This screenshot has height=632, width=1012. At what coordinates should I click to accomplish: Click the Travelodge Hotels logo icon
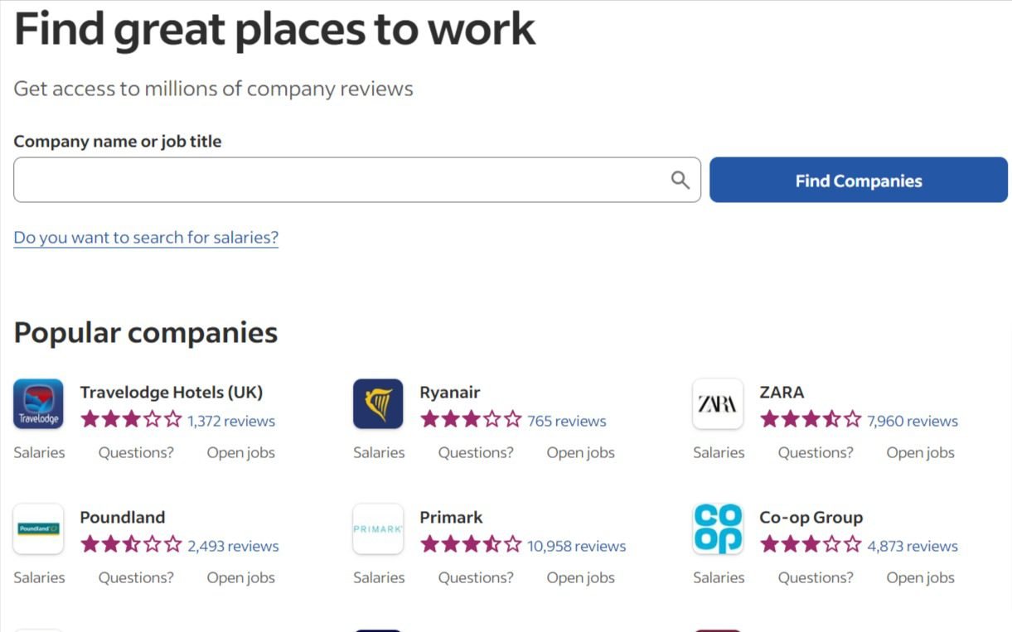38,403
